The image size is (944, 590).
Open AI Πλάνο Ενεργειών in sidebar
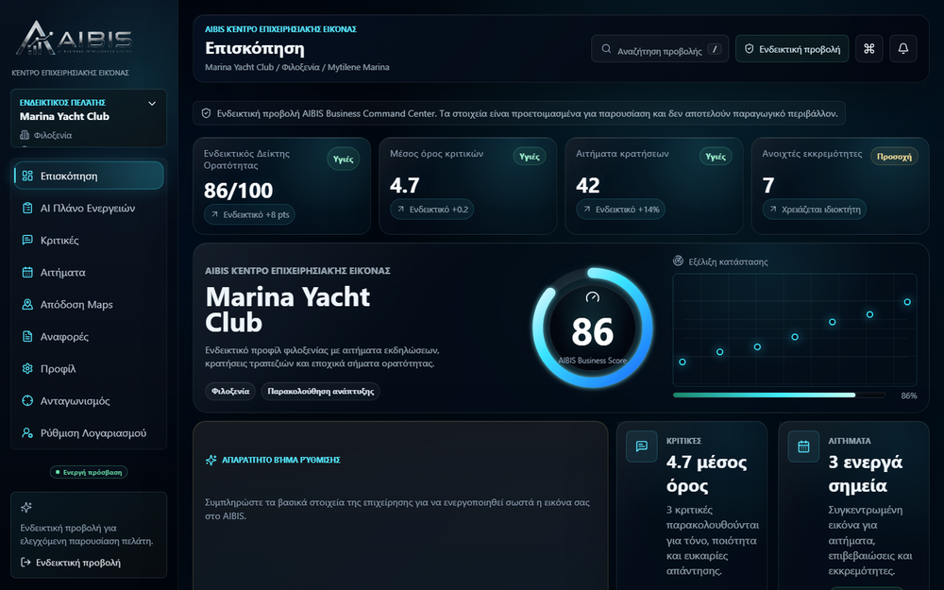point(89,209)
